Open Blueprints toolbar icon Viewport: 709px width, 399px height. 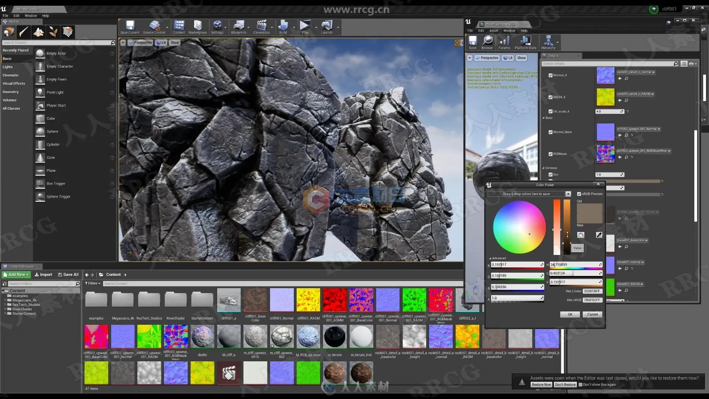click(x=239, y=27)
